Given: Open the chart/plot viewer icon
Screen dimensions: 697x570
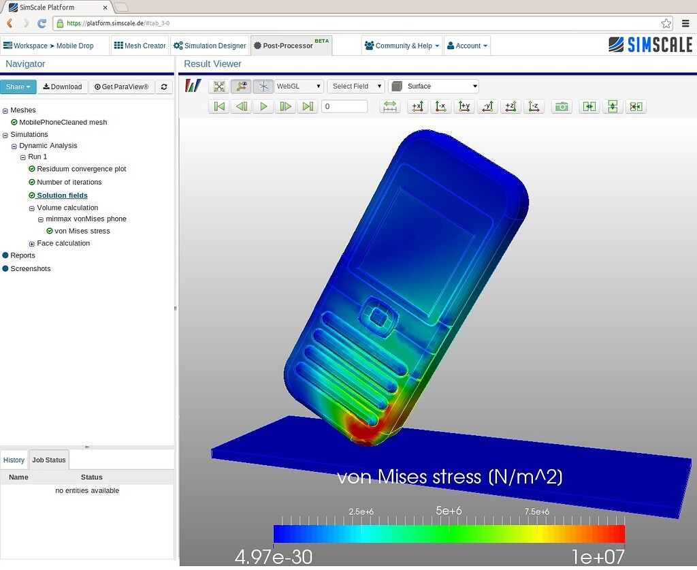Looking at the screenshot, I should 193,86.
